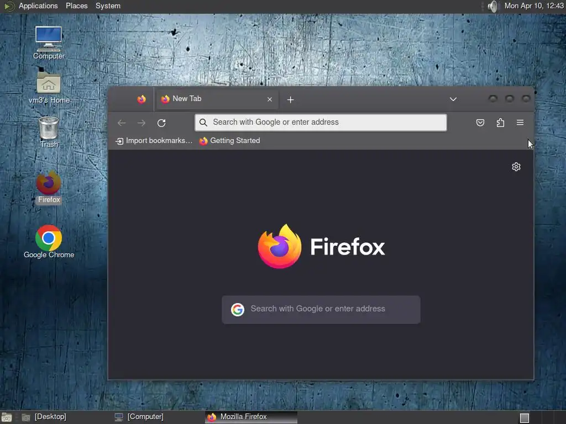Click the Firefox logo on new tab page

[279, 246]
